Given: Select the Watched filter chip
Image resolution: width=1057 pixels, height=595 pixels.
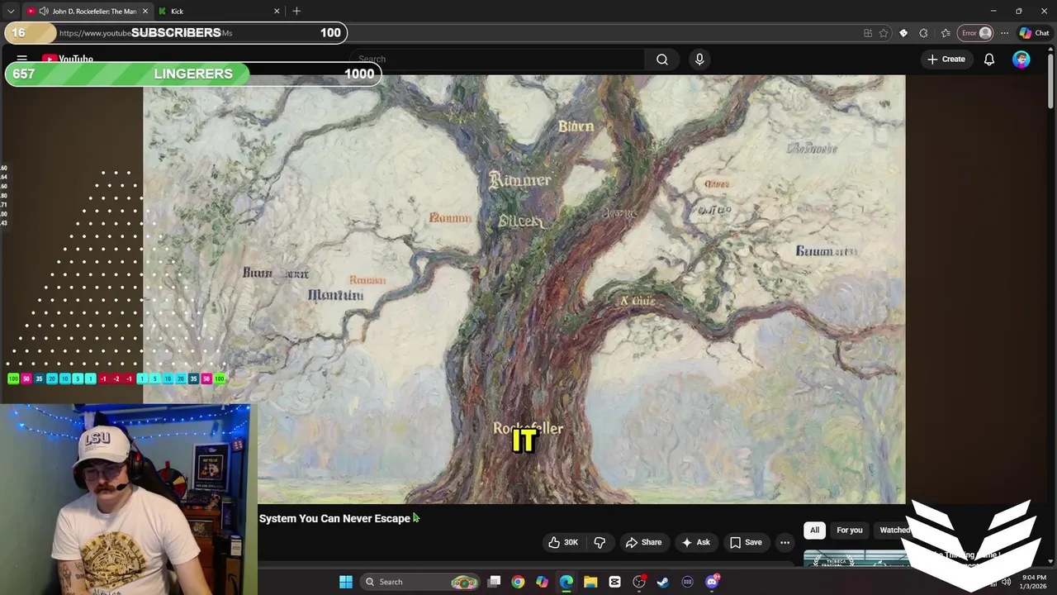Looking at the screenshot, I should pos(893,530).
